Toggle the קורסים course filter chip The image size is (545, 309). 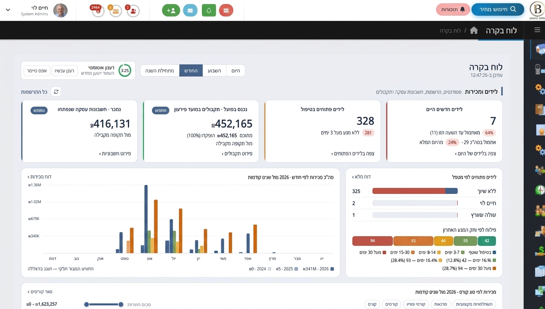coord(391,305)
